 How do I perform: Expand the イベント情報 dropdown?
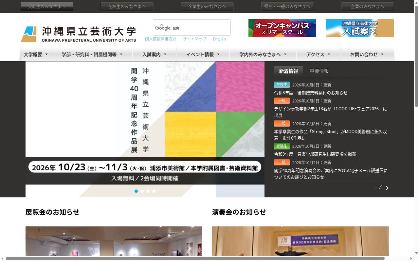[x=203, y=54]
